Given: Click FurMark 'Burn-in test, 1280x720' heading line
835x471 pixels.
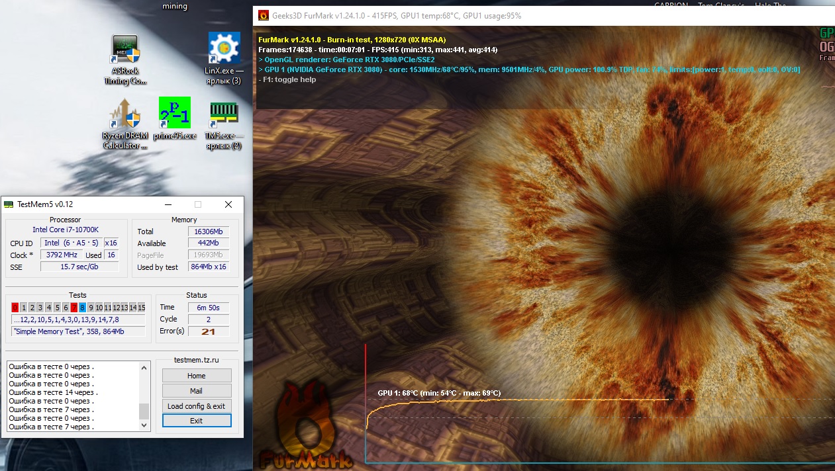Looking at the screenshot, I should [352, 40].
